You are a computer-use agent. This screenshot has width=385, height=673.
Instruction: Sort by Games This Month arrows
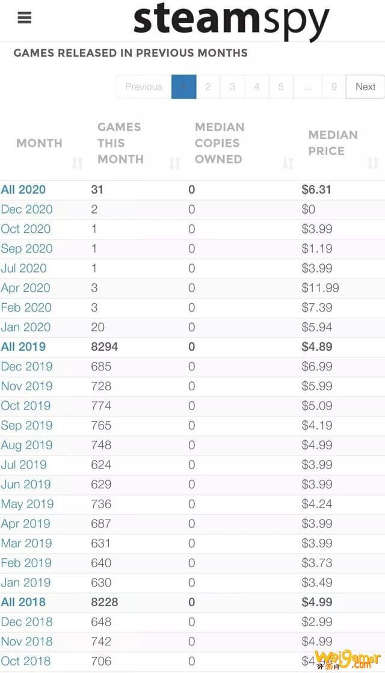(174, 163)
